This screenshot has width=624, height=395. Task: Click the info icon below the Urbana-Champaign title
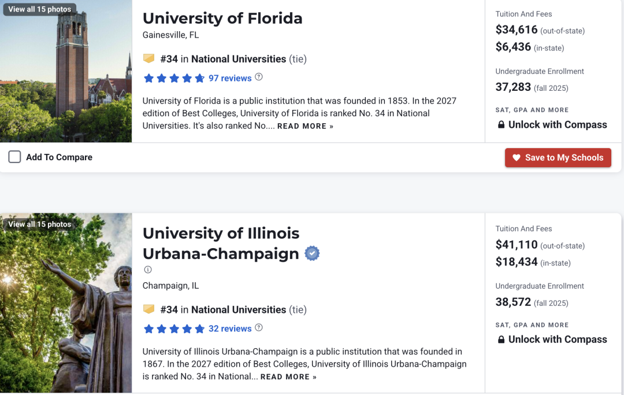point(148,270)
